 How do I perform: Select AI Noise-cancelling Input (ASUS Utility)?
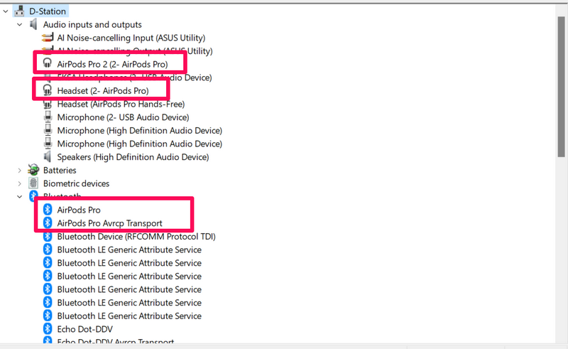[x=131, y=38]
